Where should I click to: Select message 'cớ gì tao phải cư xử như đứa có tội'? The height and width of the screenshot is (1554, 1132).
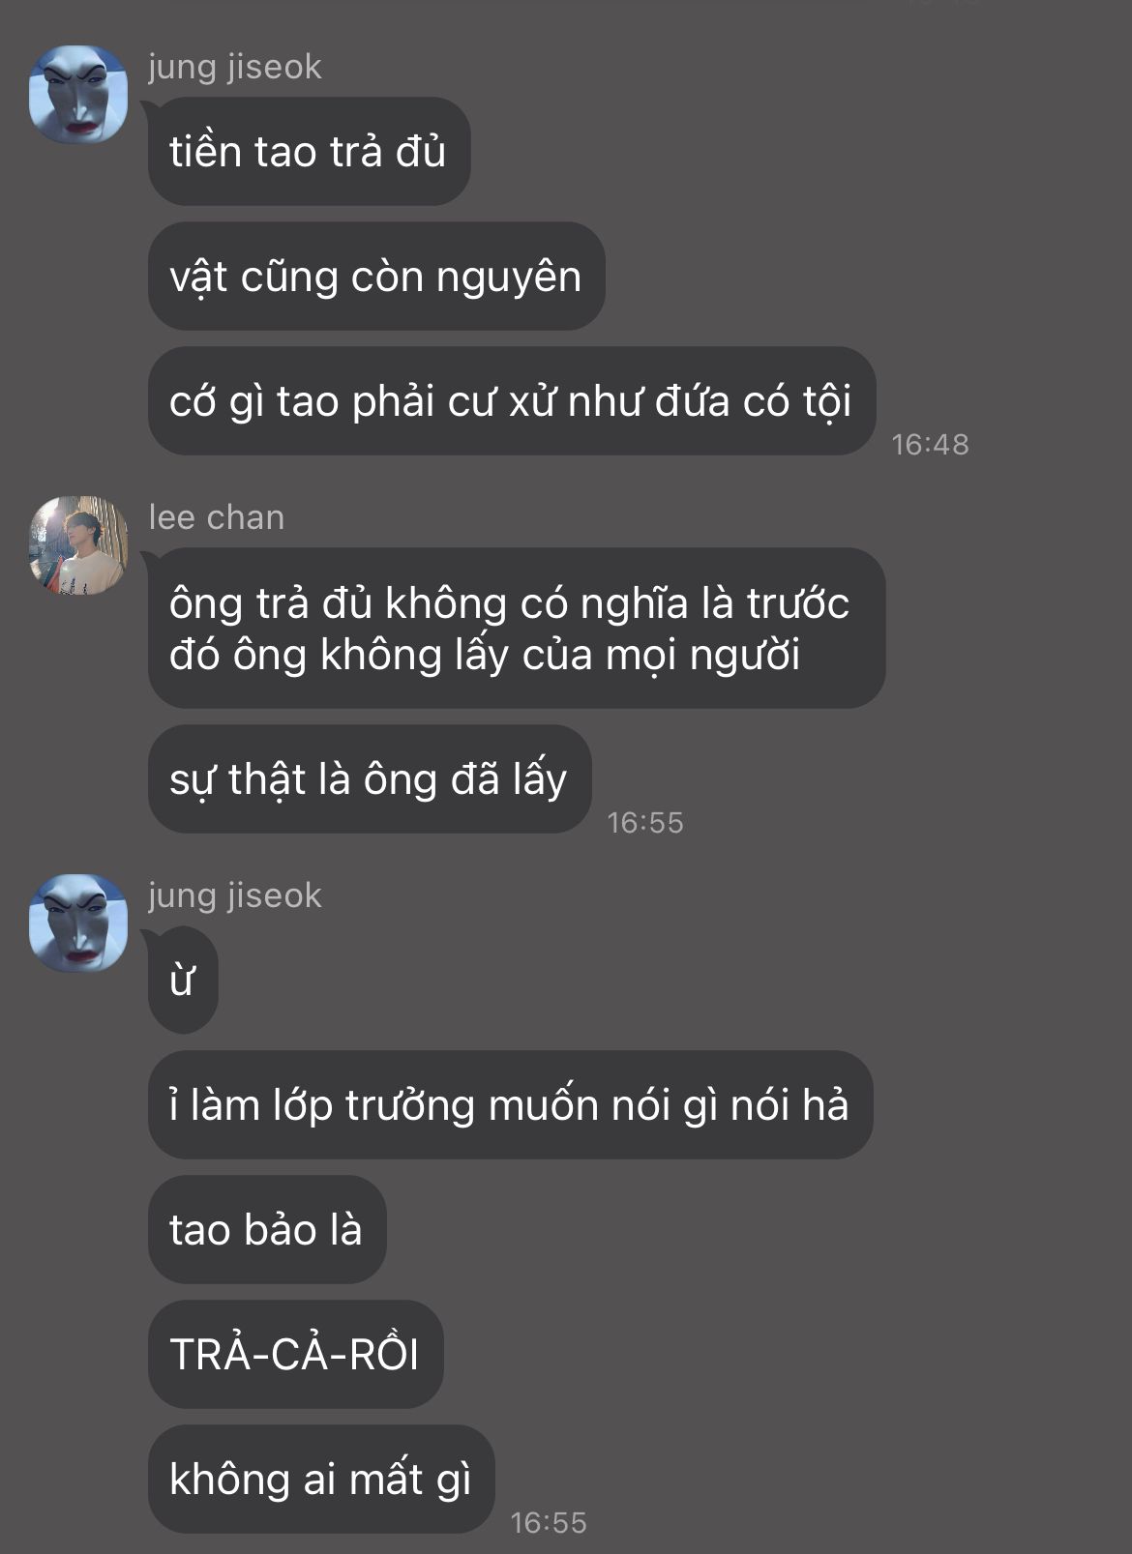pos(511,400)
